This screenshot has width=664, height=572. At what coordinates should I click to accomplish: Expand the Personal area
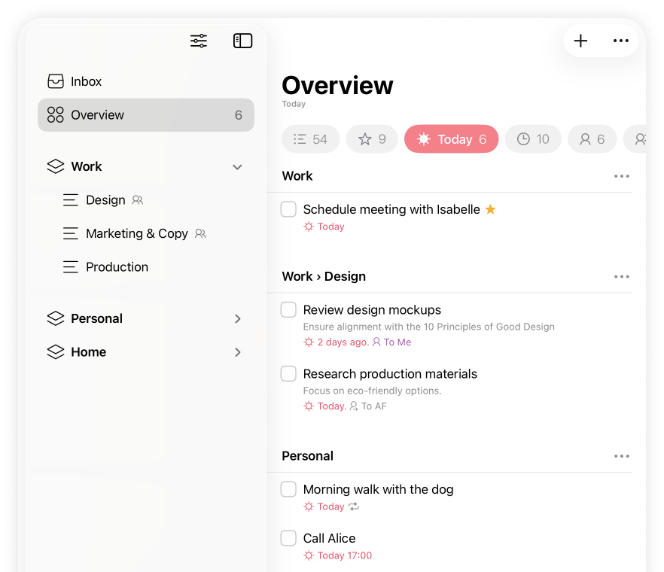(x=237, y=318)
